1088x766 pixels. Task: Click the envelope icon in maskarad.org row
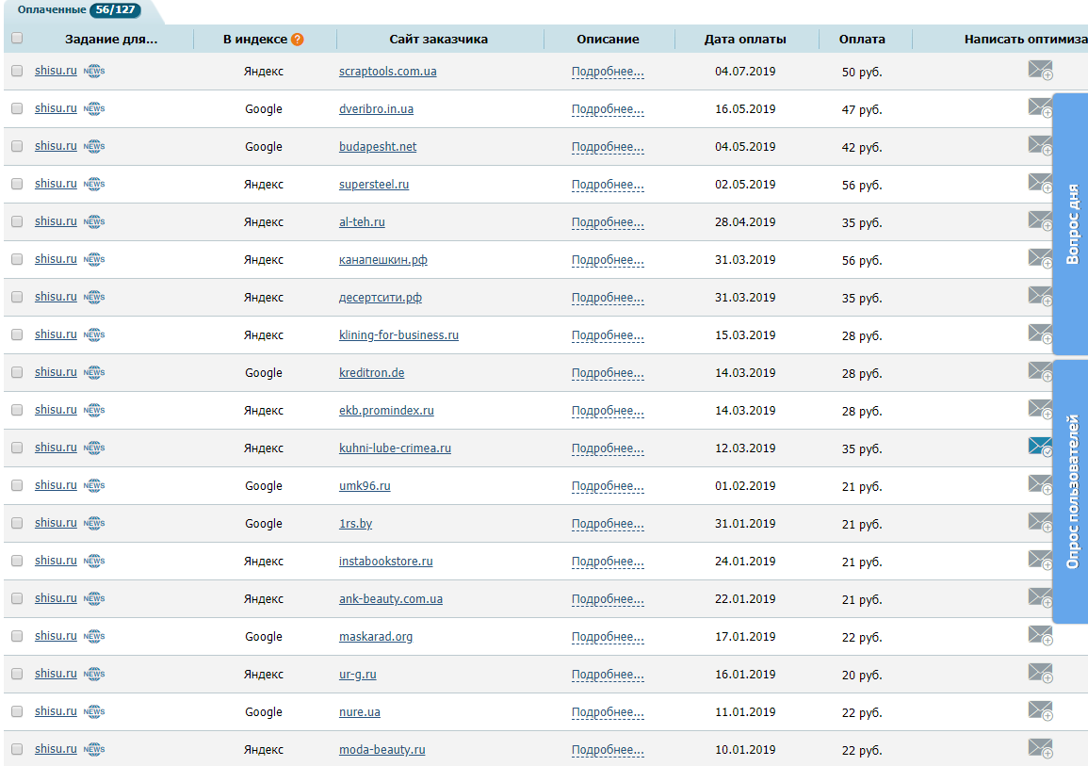(1040, 635)
